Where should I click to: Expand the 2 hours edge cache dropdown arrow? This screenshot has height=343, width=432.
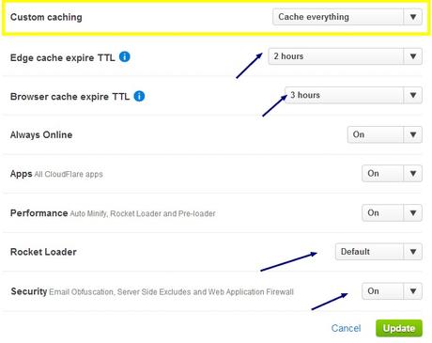tap(413, 56)
